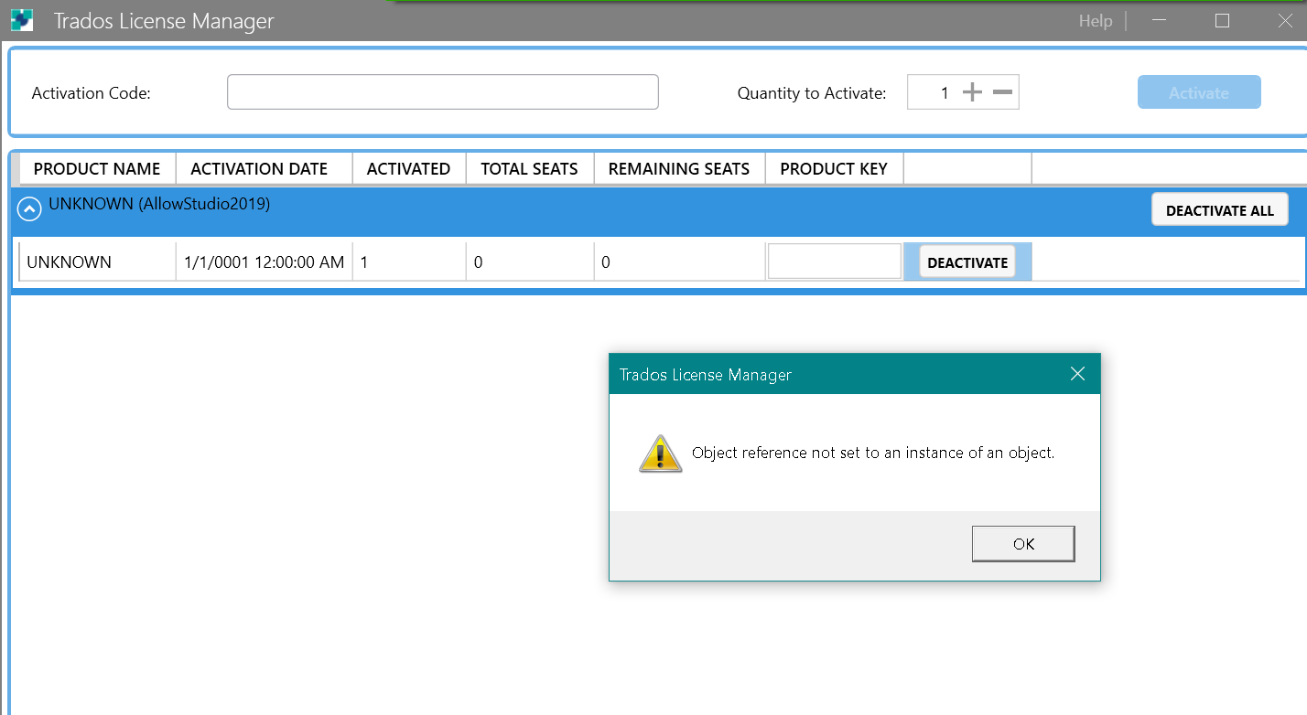Click the Trados app logo icon
This screenshot has height=715, width=1307.
tap(21, 20)
